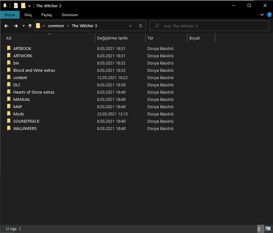Open Customize Quick Access Toolbar dropdown
This screenshot has height=233, width=273.
[29, 6]
